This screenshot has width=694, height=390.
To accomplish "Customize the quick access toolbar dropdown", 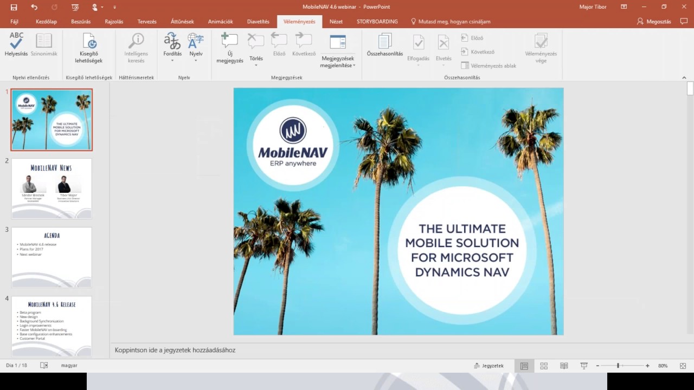I will pyautogui.click(x=114, y=7).
